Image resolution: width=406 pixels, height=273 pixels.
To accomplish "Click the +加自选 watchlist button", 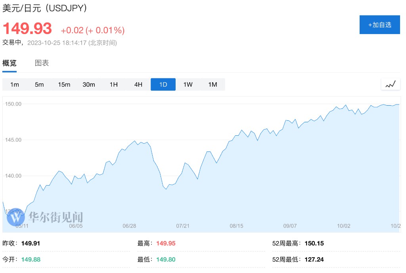I will (379, 25).
